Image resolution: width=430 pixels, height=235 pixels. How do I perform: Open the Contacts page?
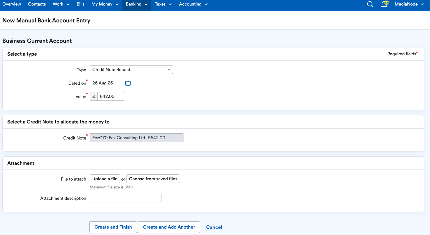point(37,4)
